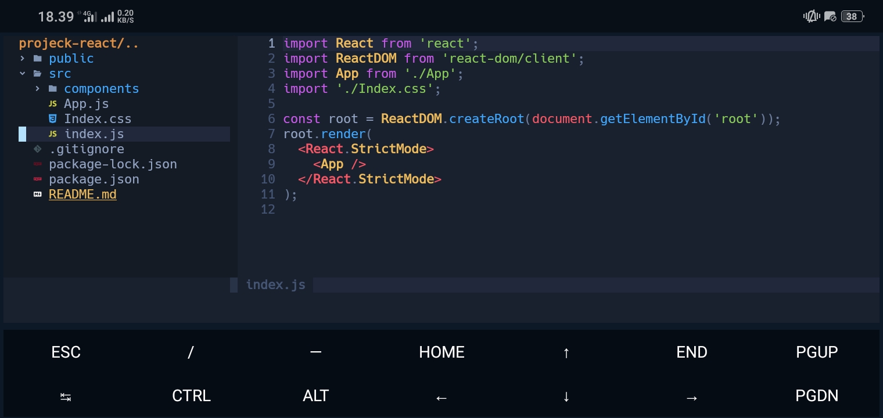Click the npm icon beside package-lock.json

tap(38, 164)
